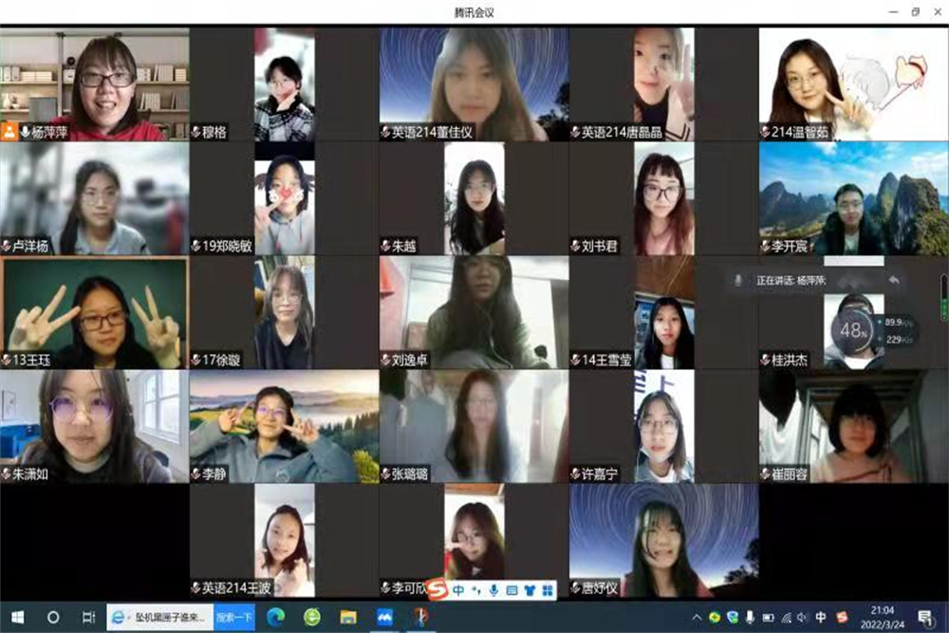This screenshot has width=949, height=633.
Task: Select the video tile of 杨萍萍
Action: point(95,84)
